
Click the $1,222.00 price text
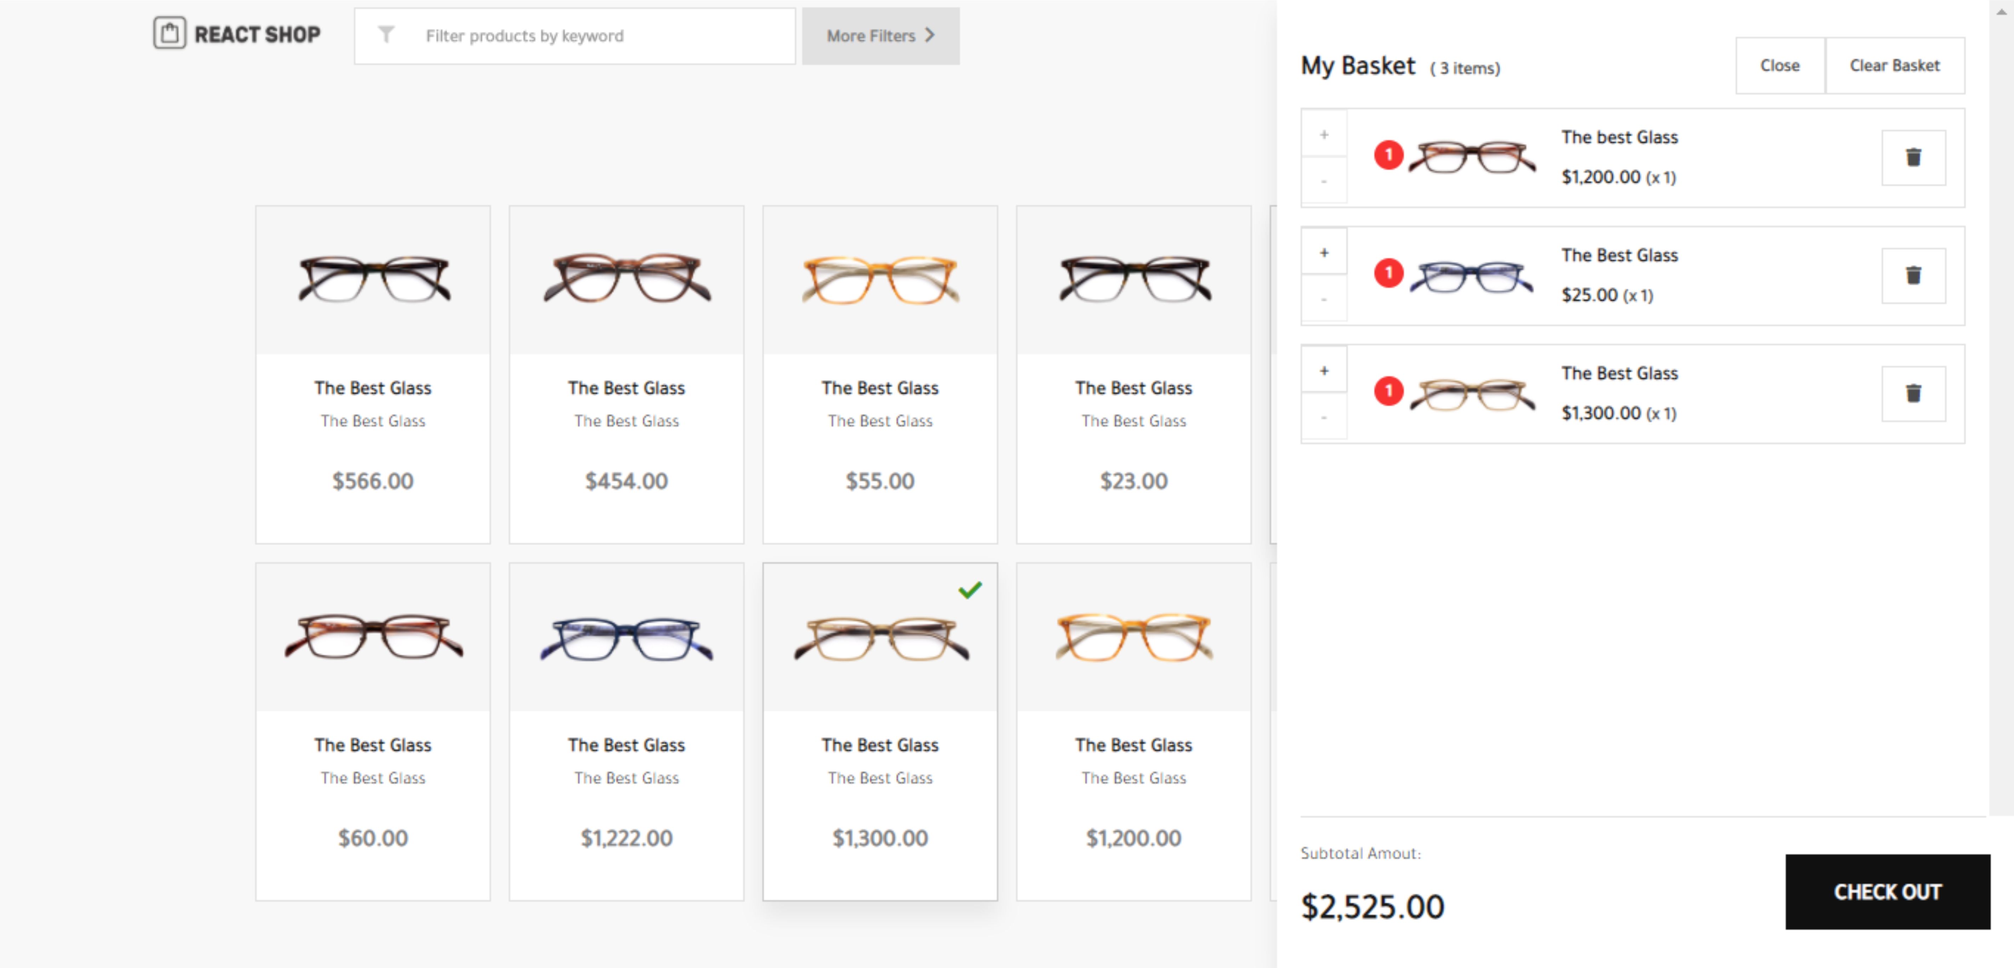626,838
